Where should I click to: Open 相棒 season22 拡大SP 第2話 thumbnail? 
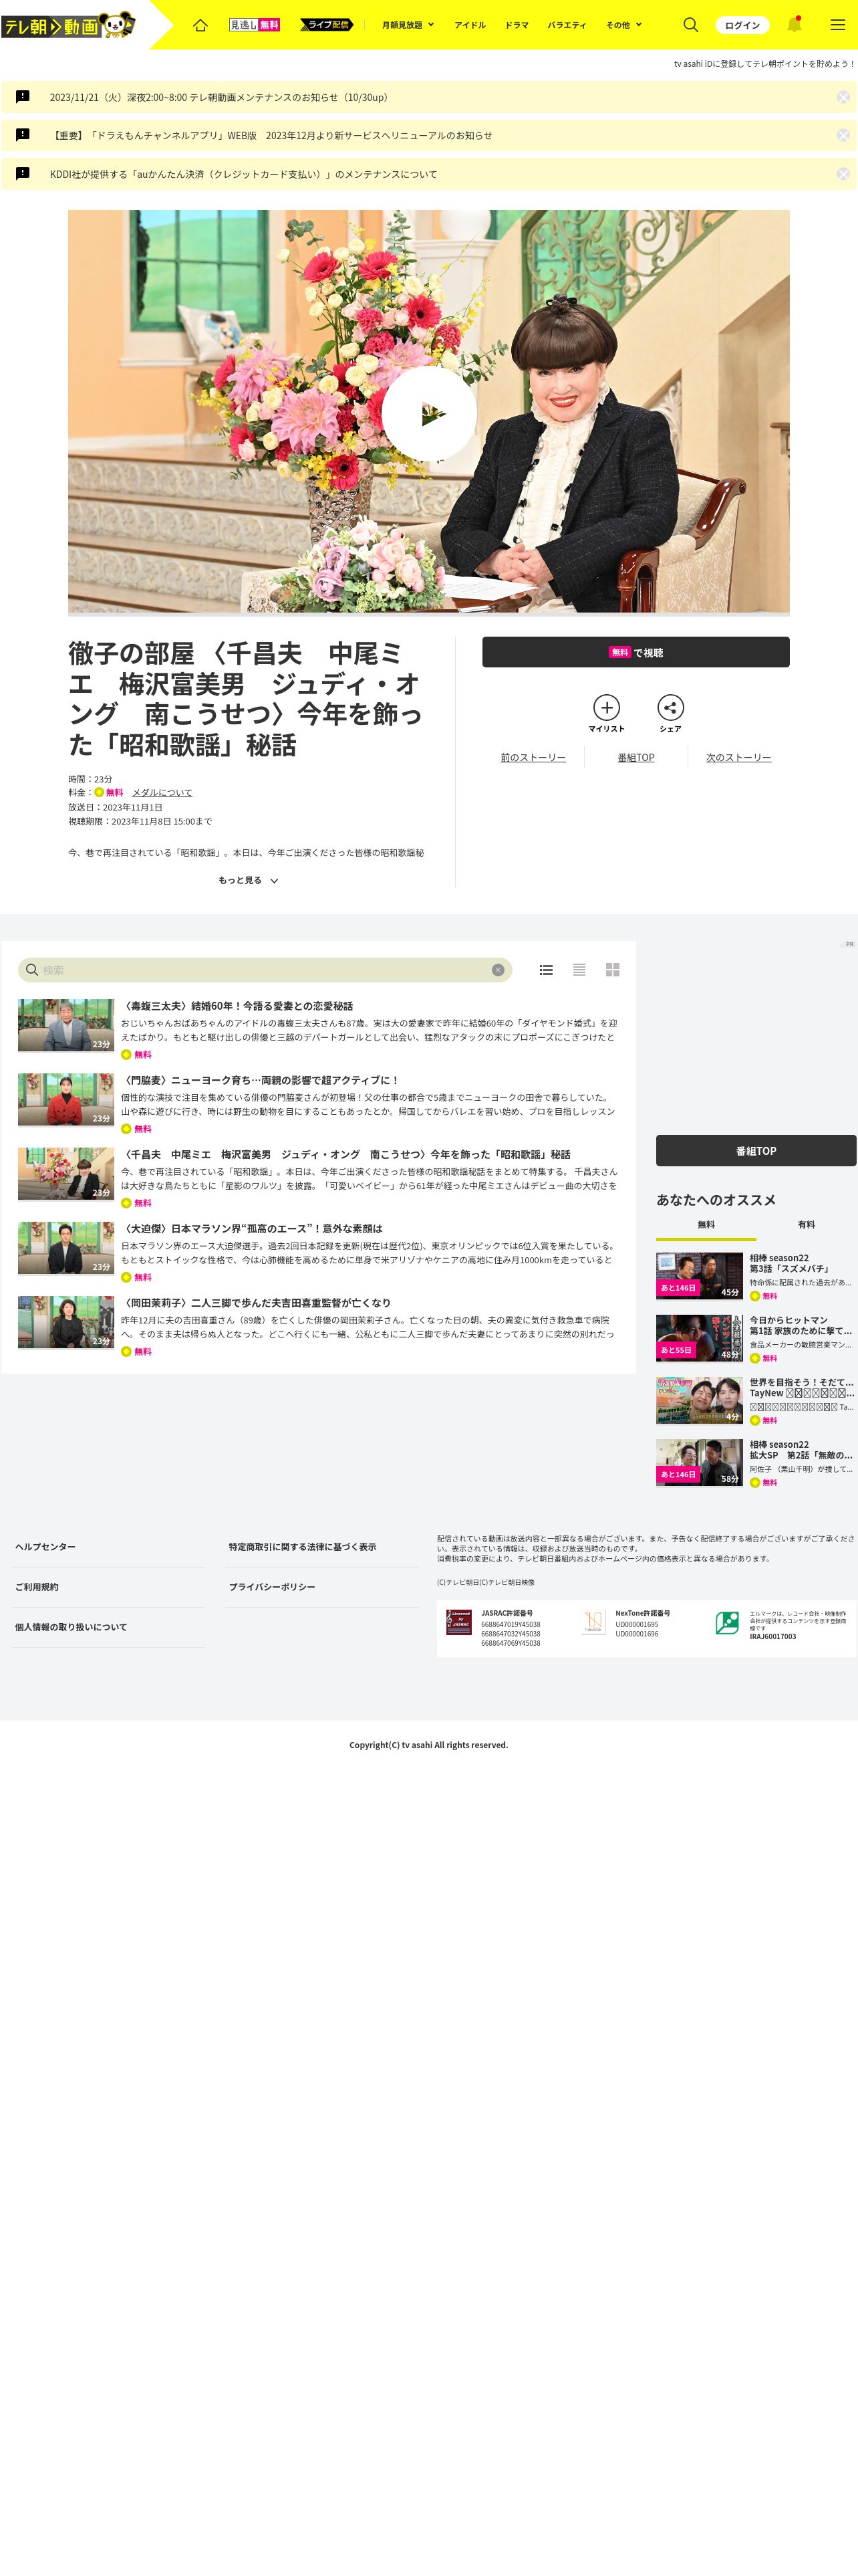[699, 1462]
